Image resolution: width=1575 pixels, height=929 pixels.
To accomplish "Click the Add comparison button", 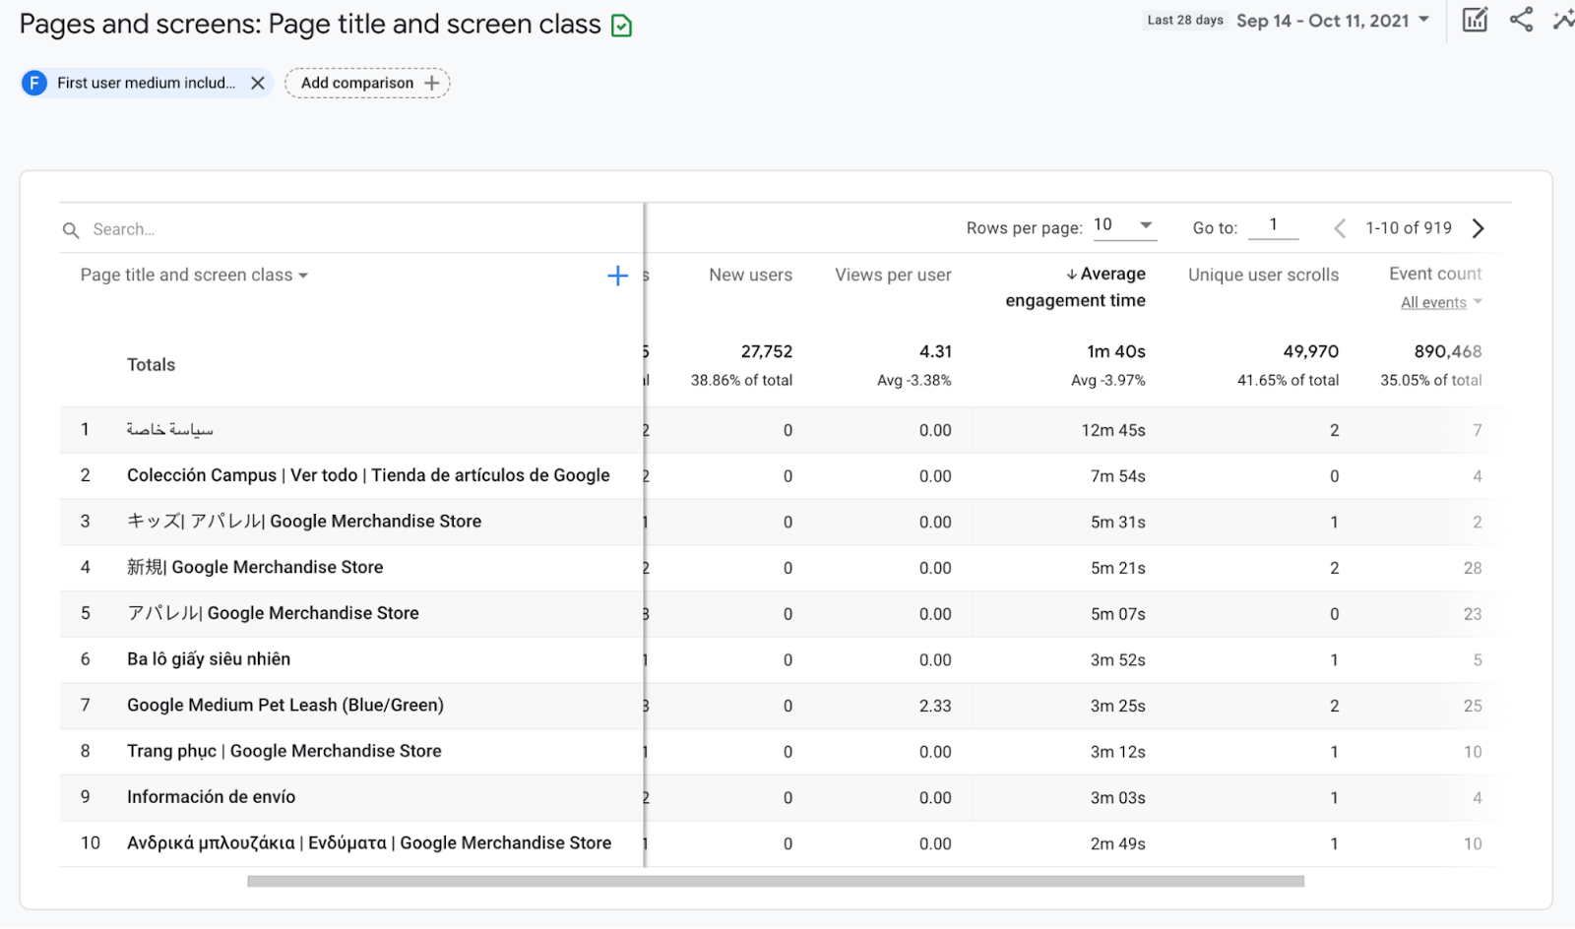I will (366, 83).
